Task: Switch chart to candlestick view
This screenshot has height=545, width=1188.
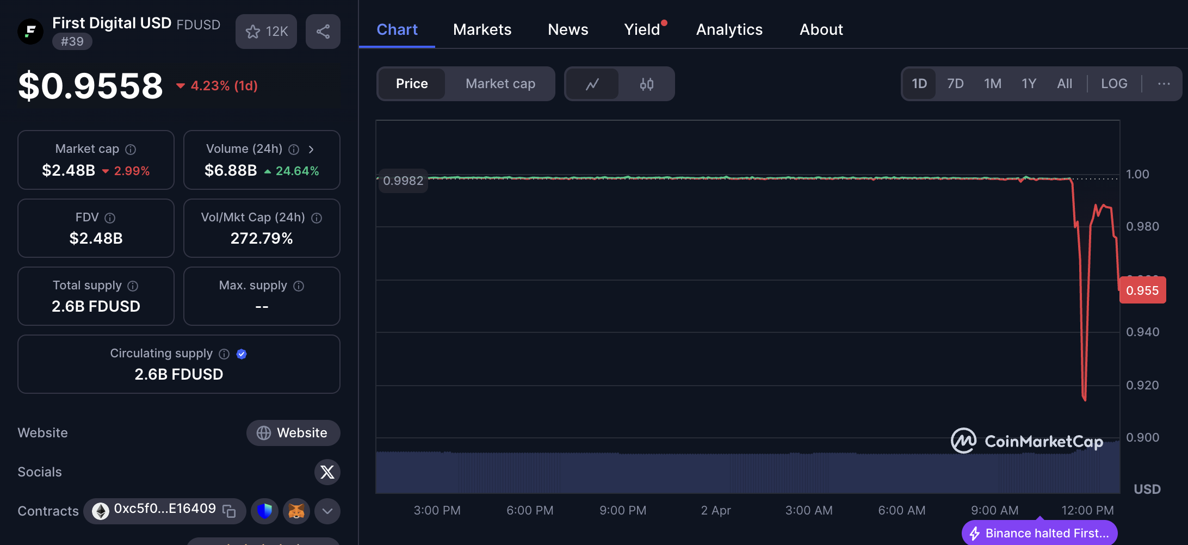Action: [x=646, y=84]
